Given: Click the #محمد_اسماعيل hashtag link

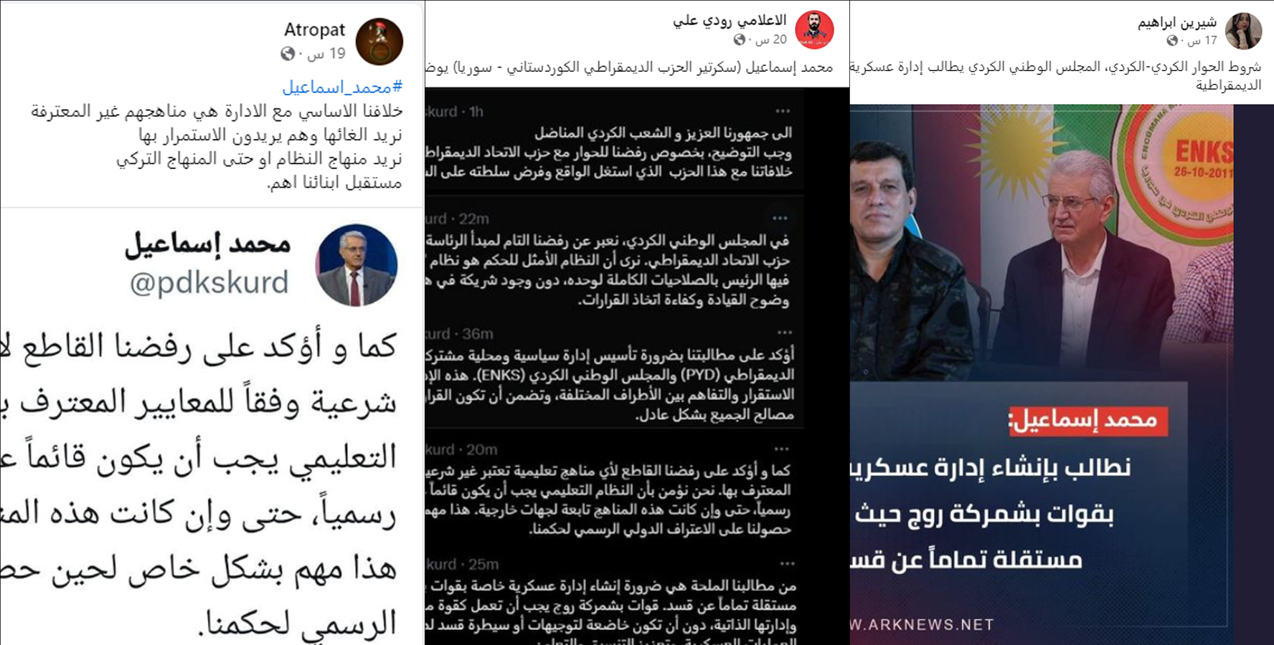Looking at the screenshot, I should click(x=342, y=87).
